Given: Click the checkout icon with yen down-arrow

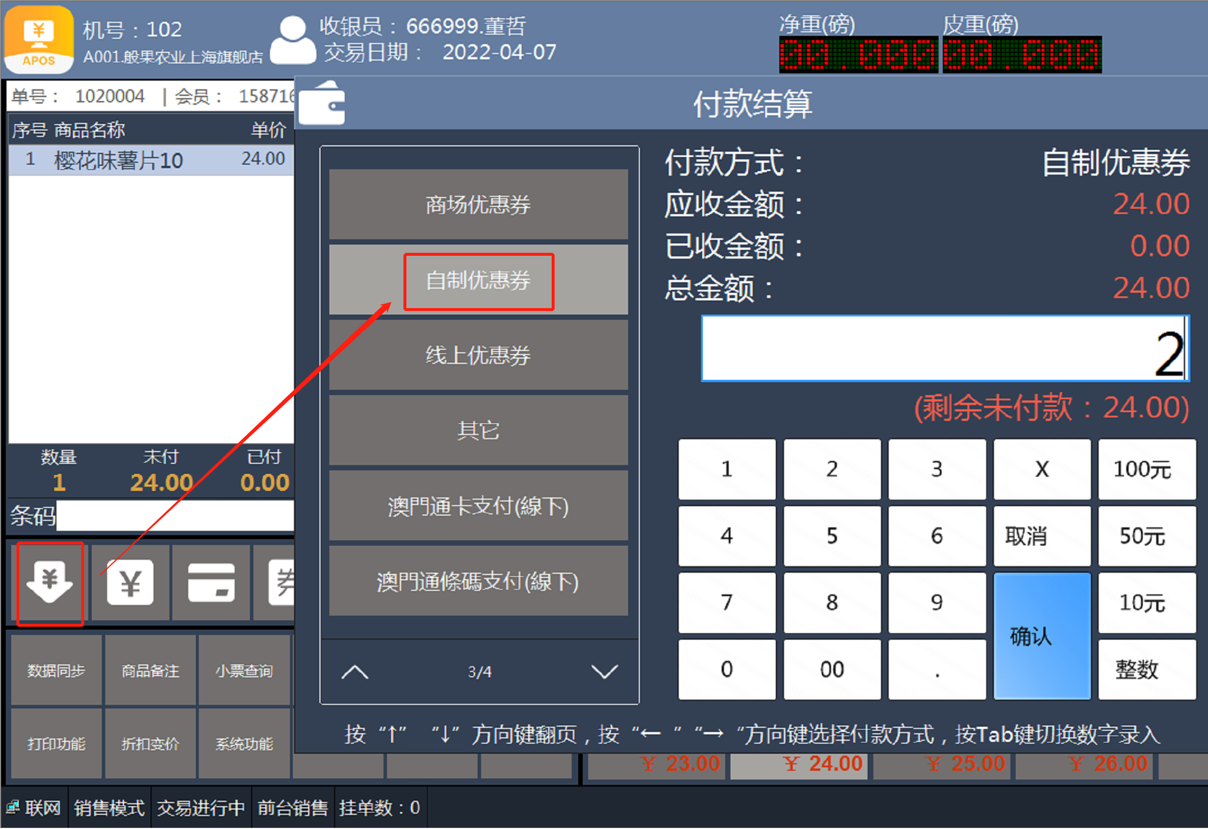Looking at the screenshot, I should pyautogui.click(x=50, y=583).
